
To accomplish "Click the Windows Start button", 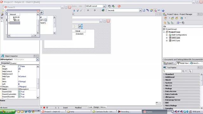I will tap(8, 112).
